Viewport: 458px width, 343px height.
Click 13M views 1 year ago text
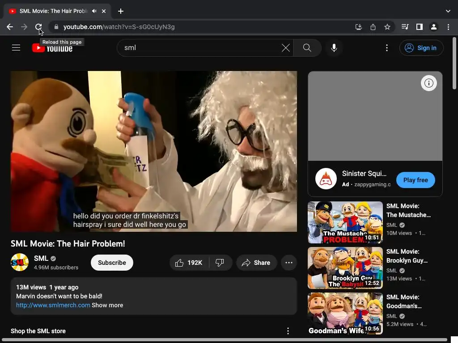[47, 287]
